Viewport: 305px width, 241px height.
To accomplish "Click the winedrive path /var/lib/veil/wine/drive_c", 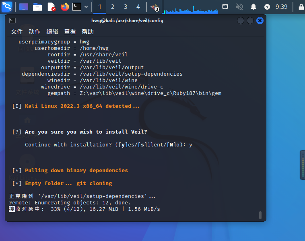I will pyautogui.click(x=122, y=87).
